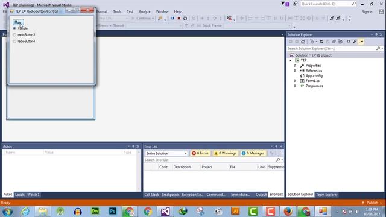Viewport: 386px width, 217px height.
Task: Open Photoshop from the taskbar
Action: click(113, 212)
